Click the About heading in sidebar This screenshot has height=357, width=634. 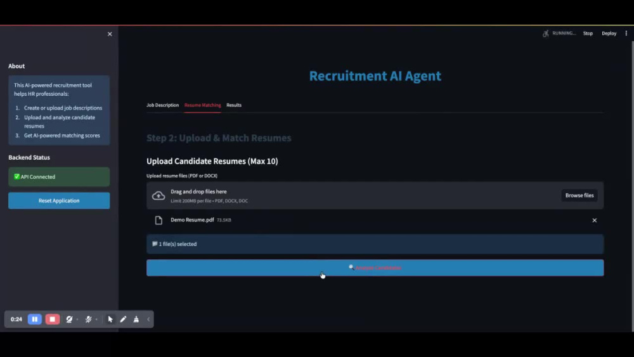(16, 67)
